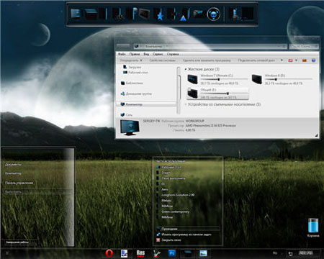Click the Explorer search box

pyautogui.click(x=304, y=46)
